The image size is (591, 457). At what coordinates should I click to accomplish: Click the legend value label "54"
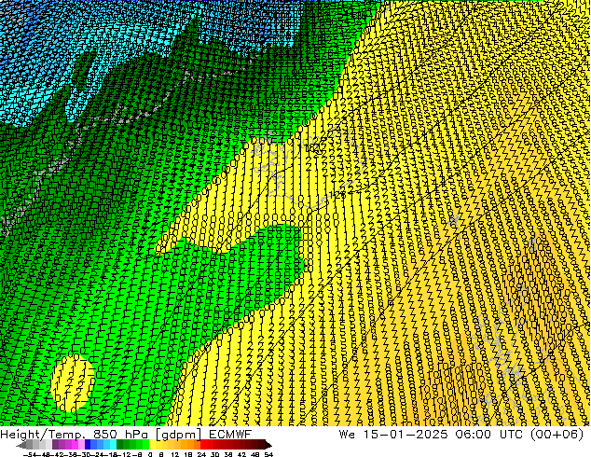pos(268,455)
